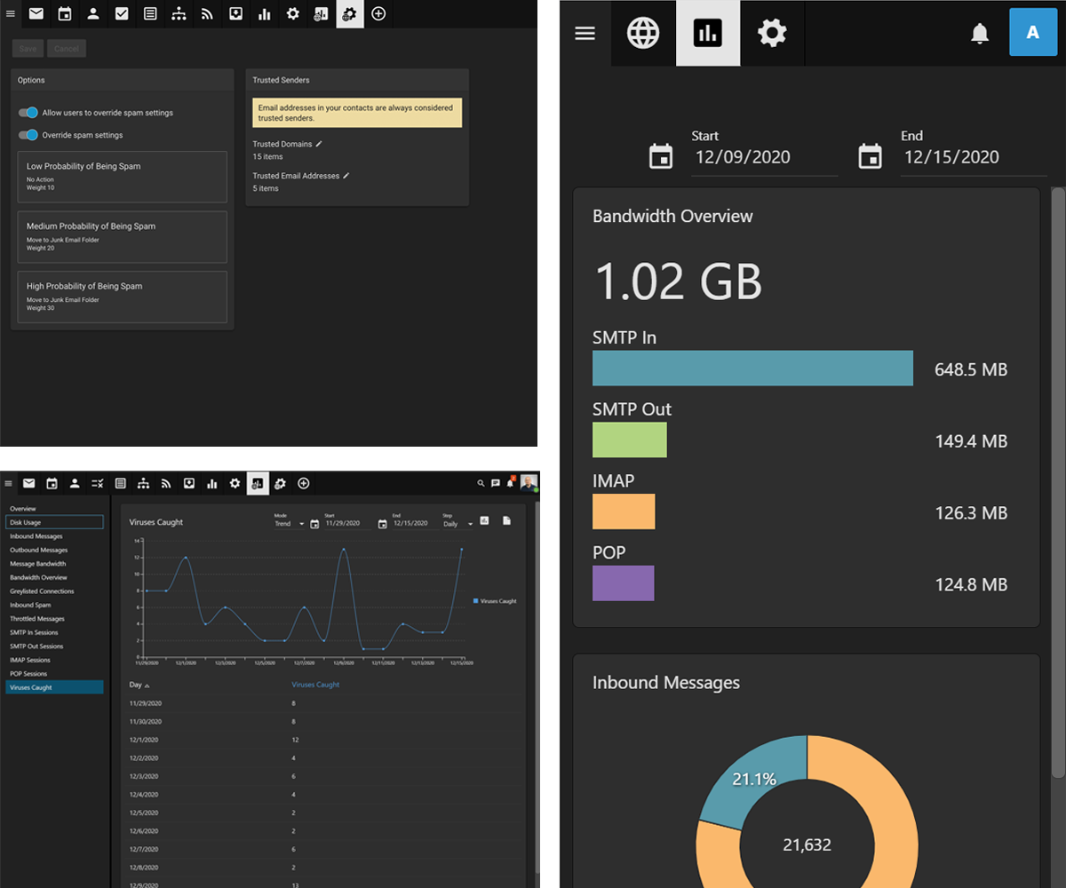Select Inbound Spam in the reports sidebar
This screenshot has width=1066, height=888.
coord(30,605)
